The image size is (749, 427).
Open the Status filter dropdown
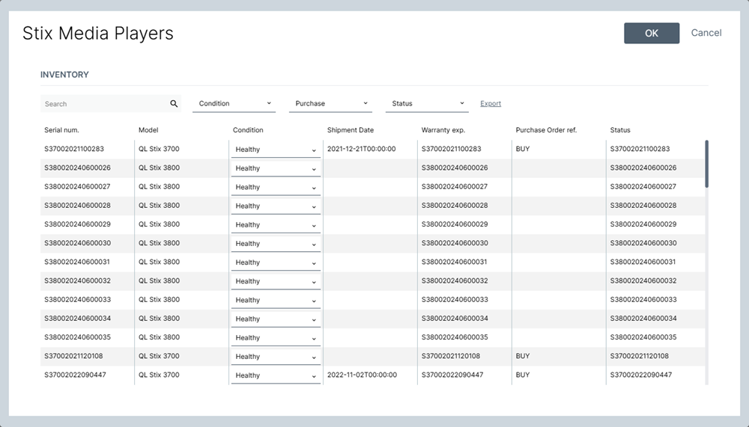[x=427, y=103]
